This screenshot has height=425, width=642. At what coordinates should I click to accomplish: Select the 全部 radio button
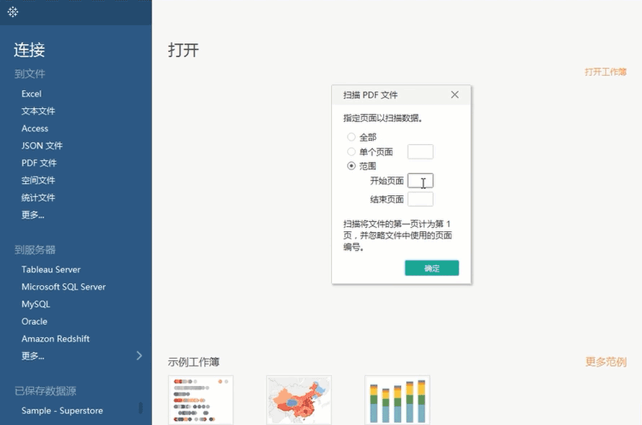(x=351, y=137)
